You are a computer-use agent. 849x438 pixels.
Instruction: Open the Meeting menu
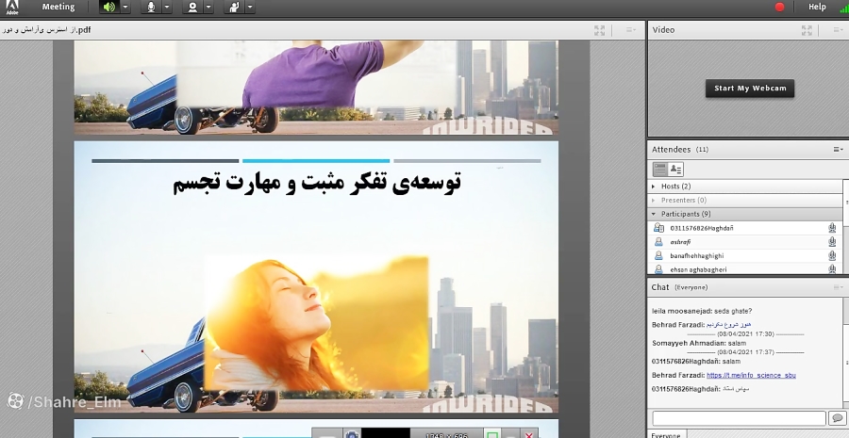click(x=58, y=7)
